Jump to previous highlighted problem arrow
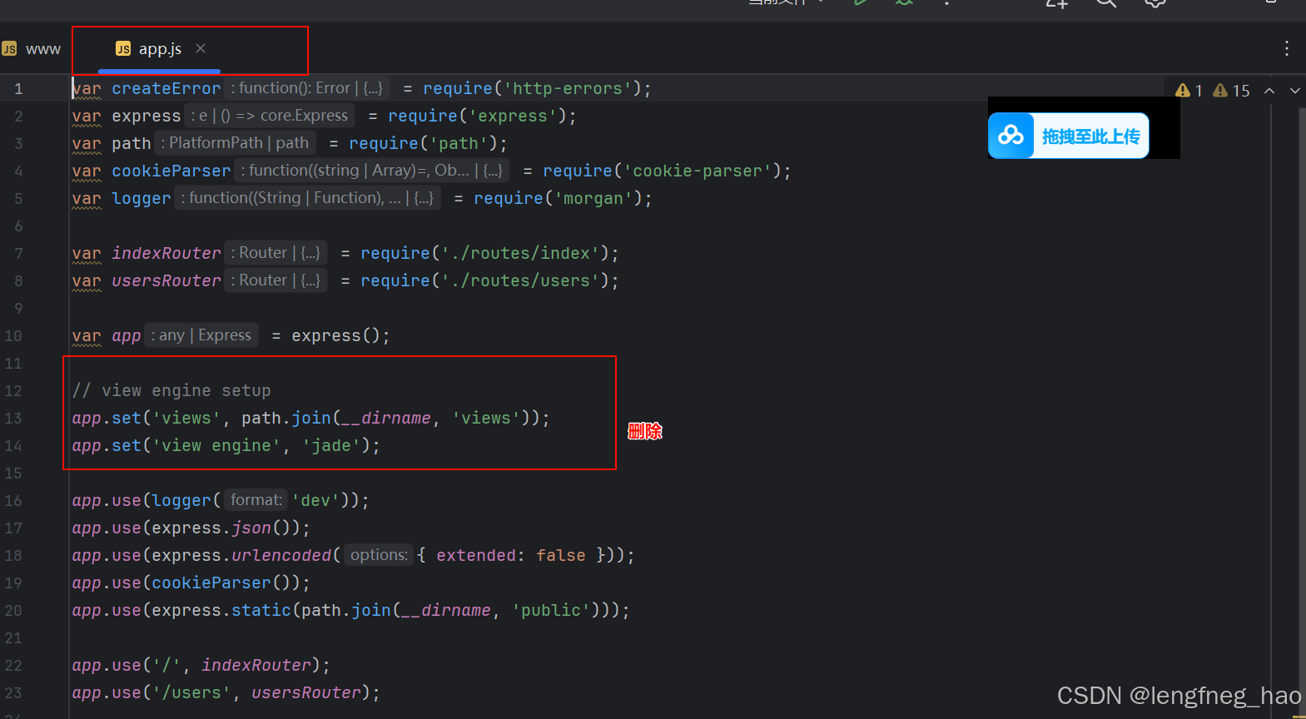This screenshot has width=1306, height=719. coord(1269,90)
